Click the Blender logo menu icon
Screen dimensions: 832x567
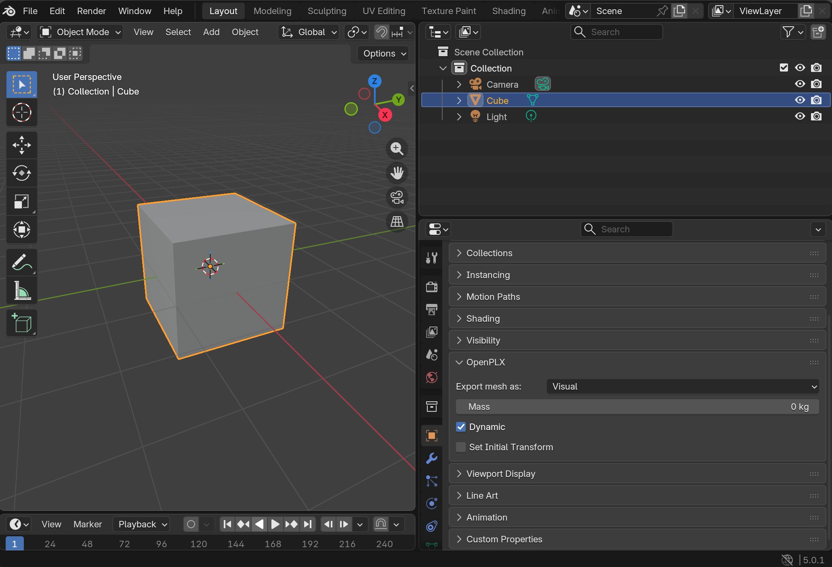9,11
